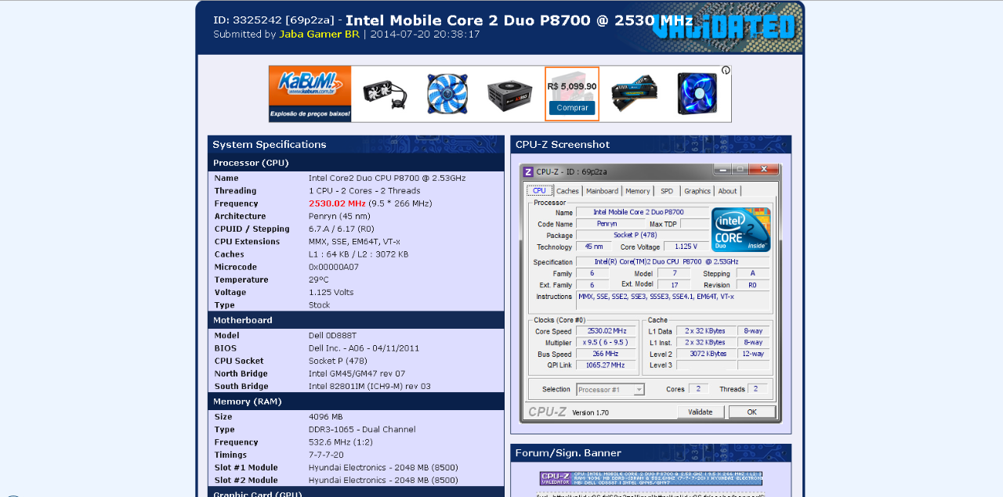This screenshot has width=1003, height=497.
Task: Open the Processor #1 selection dropdown
Action: click(x=610, y=390)
